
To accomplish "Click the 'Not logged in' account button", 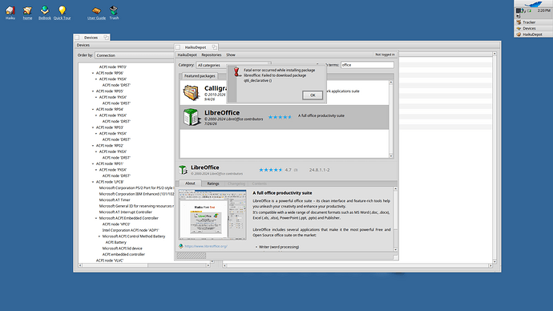I will (x=385, y=55).
